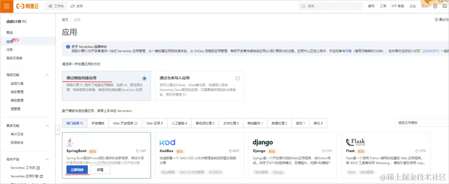Open 弹性管理 in the sidebar
Viewport: 449px width, 184px height.
click(x=17, y=100)
